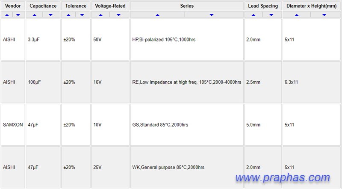Select the 2.5mm lead spacing cell
Viewport: 342px width, 189px height.
[263, 82]
